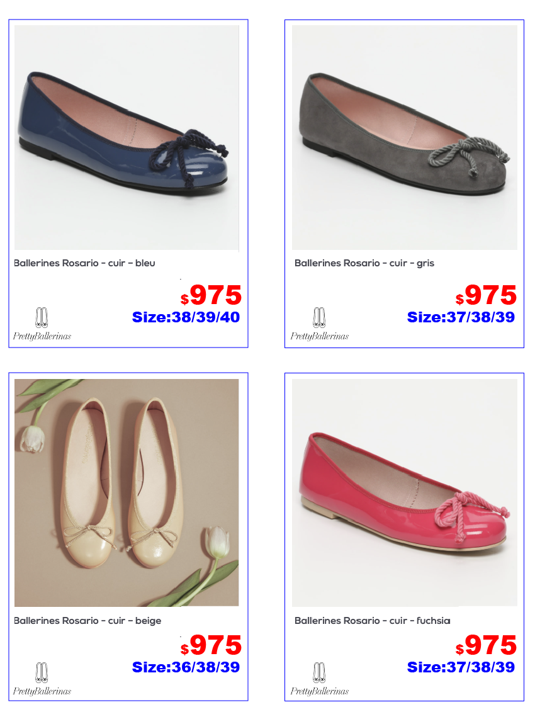Click the PrettyBallerinas logo under the blue shoe

42,324
